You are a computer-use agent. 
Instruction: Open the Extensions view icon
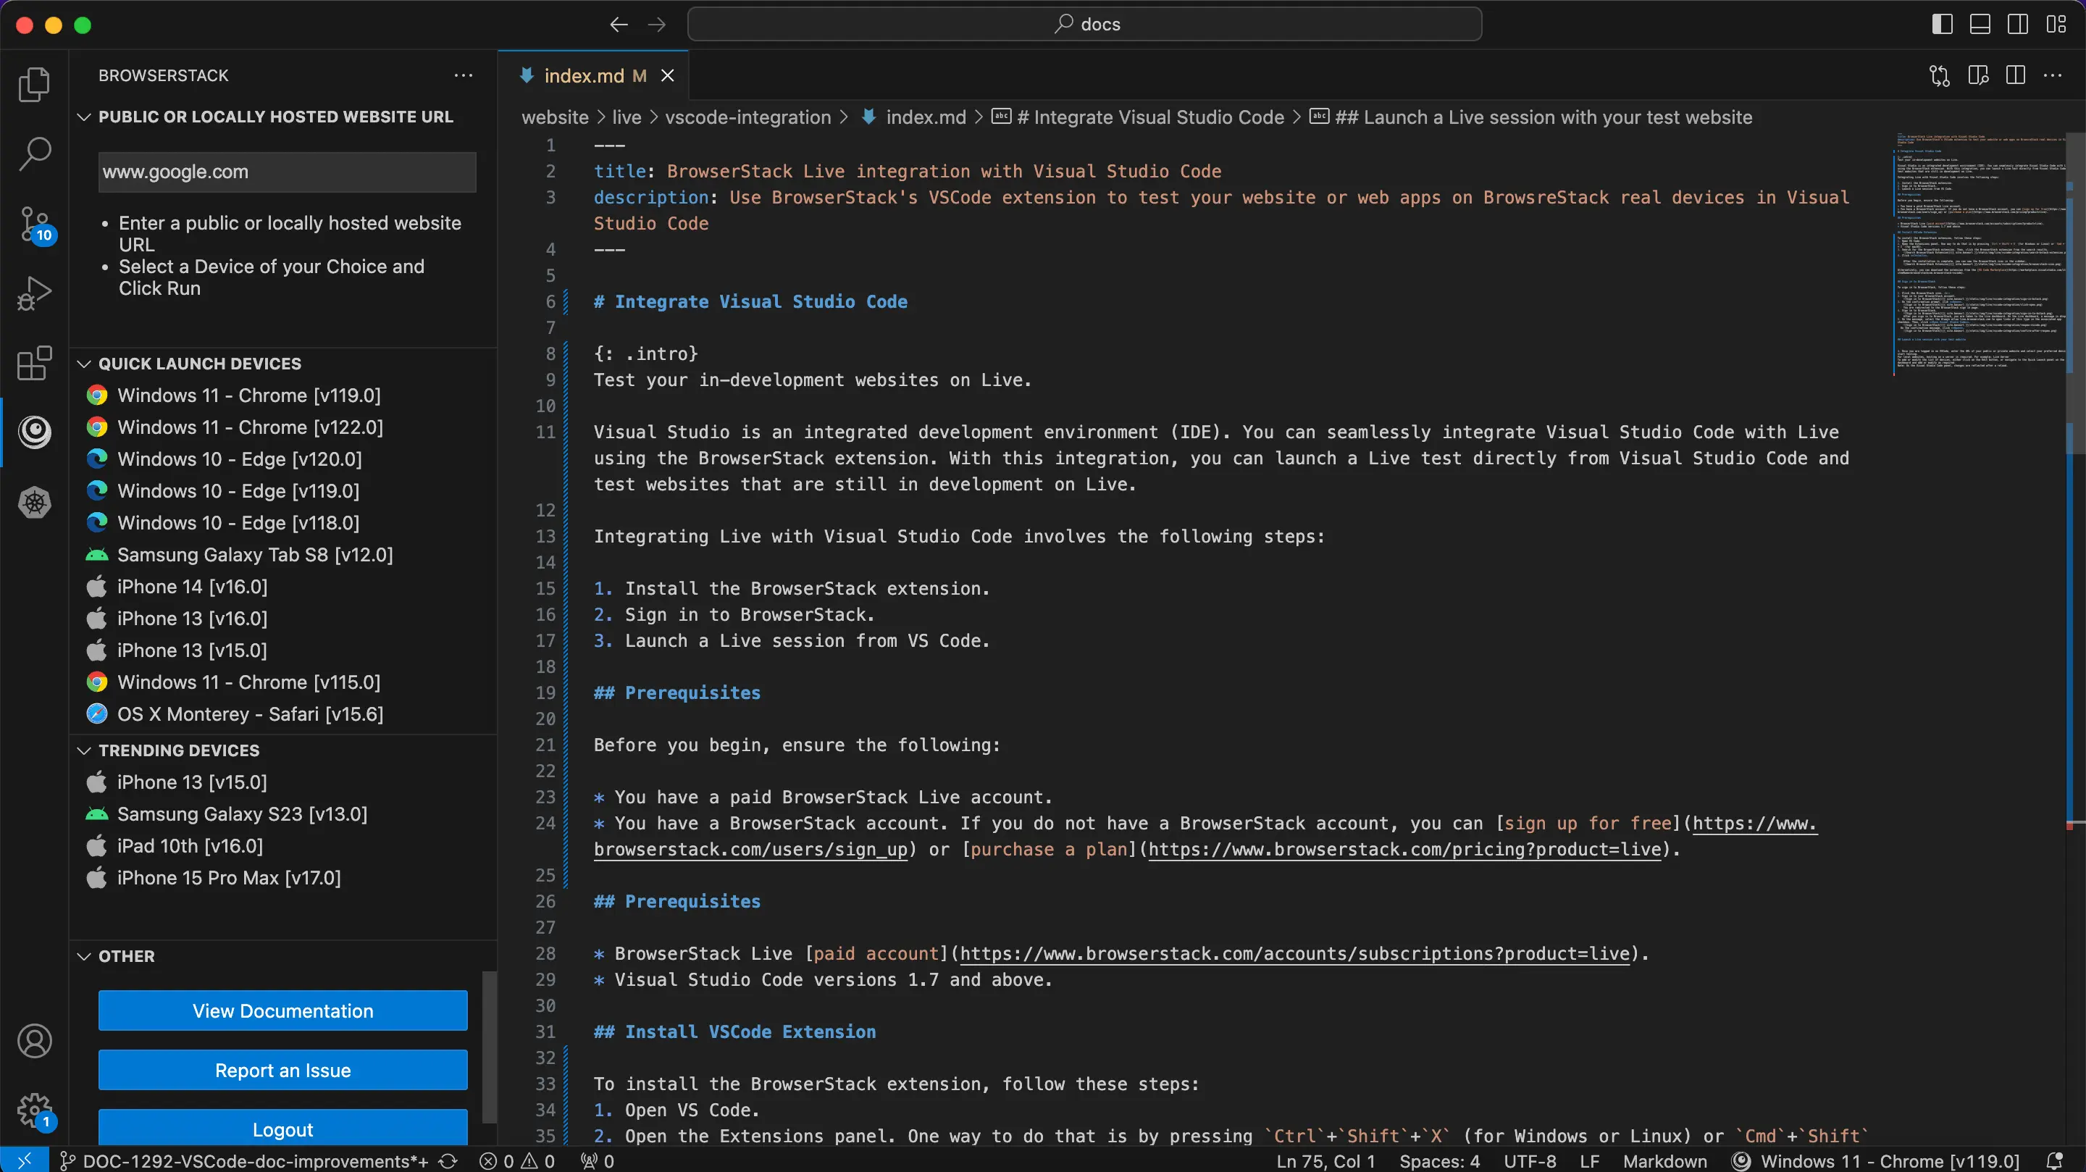point(34,363)
